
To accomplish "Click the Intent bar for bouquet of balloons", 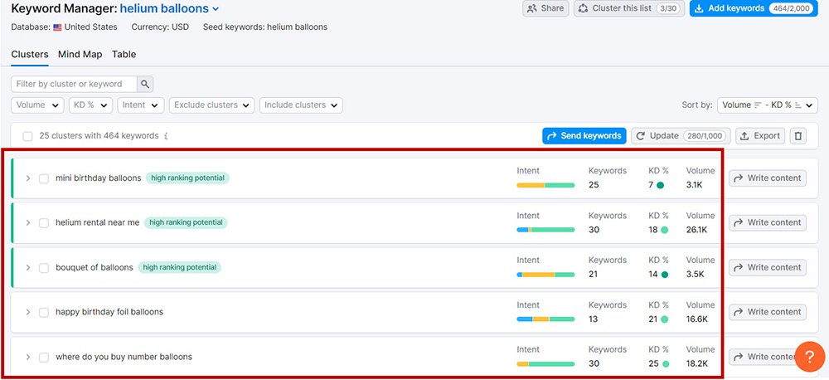I will tap(545, 275).
